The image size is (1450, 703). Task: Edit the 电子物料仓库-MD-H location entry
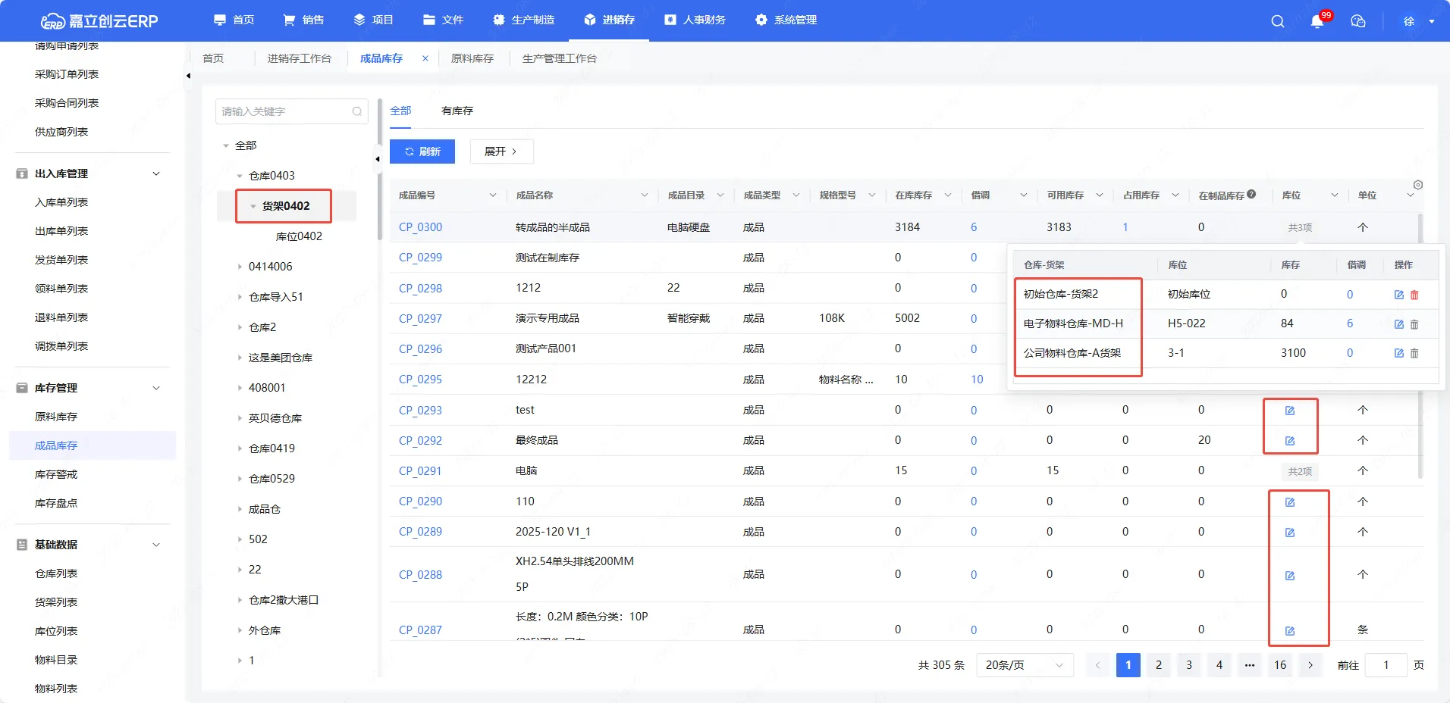point(1398,324)
